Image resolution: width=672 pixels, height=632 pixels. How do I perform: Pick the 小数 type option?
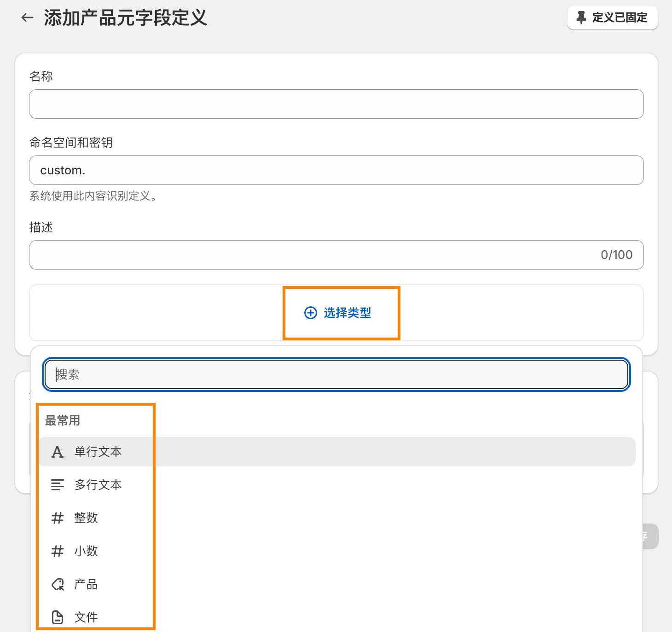click(x=87, y=551)
